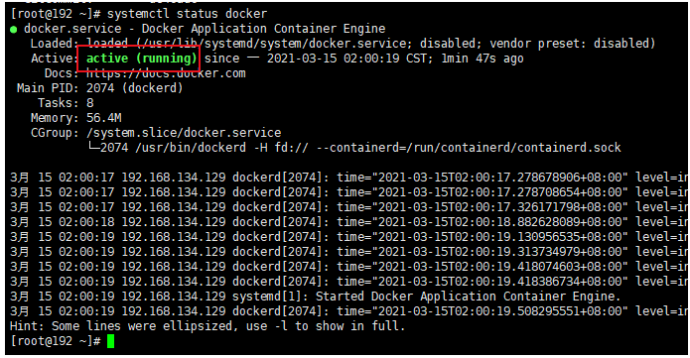Click the active (running) status text
Screen dimensions: 690x358
coord(142,59)
